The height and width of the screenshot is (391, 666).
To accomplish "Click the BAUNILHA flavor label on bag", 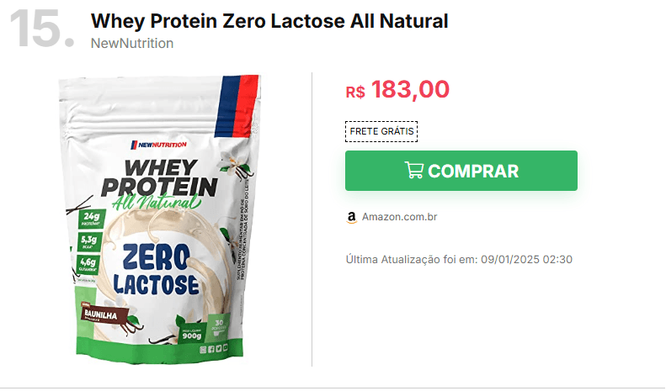I will click(103, 314).
